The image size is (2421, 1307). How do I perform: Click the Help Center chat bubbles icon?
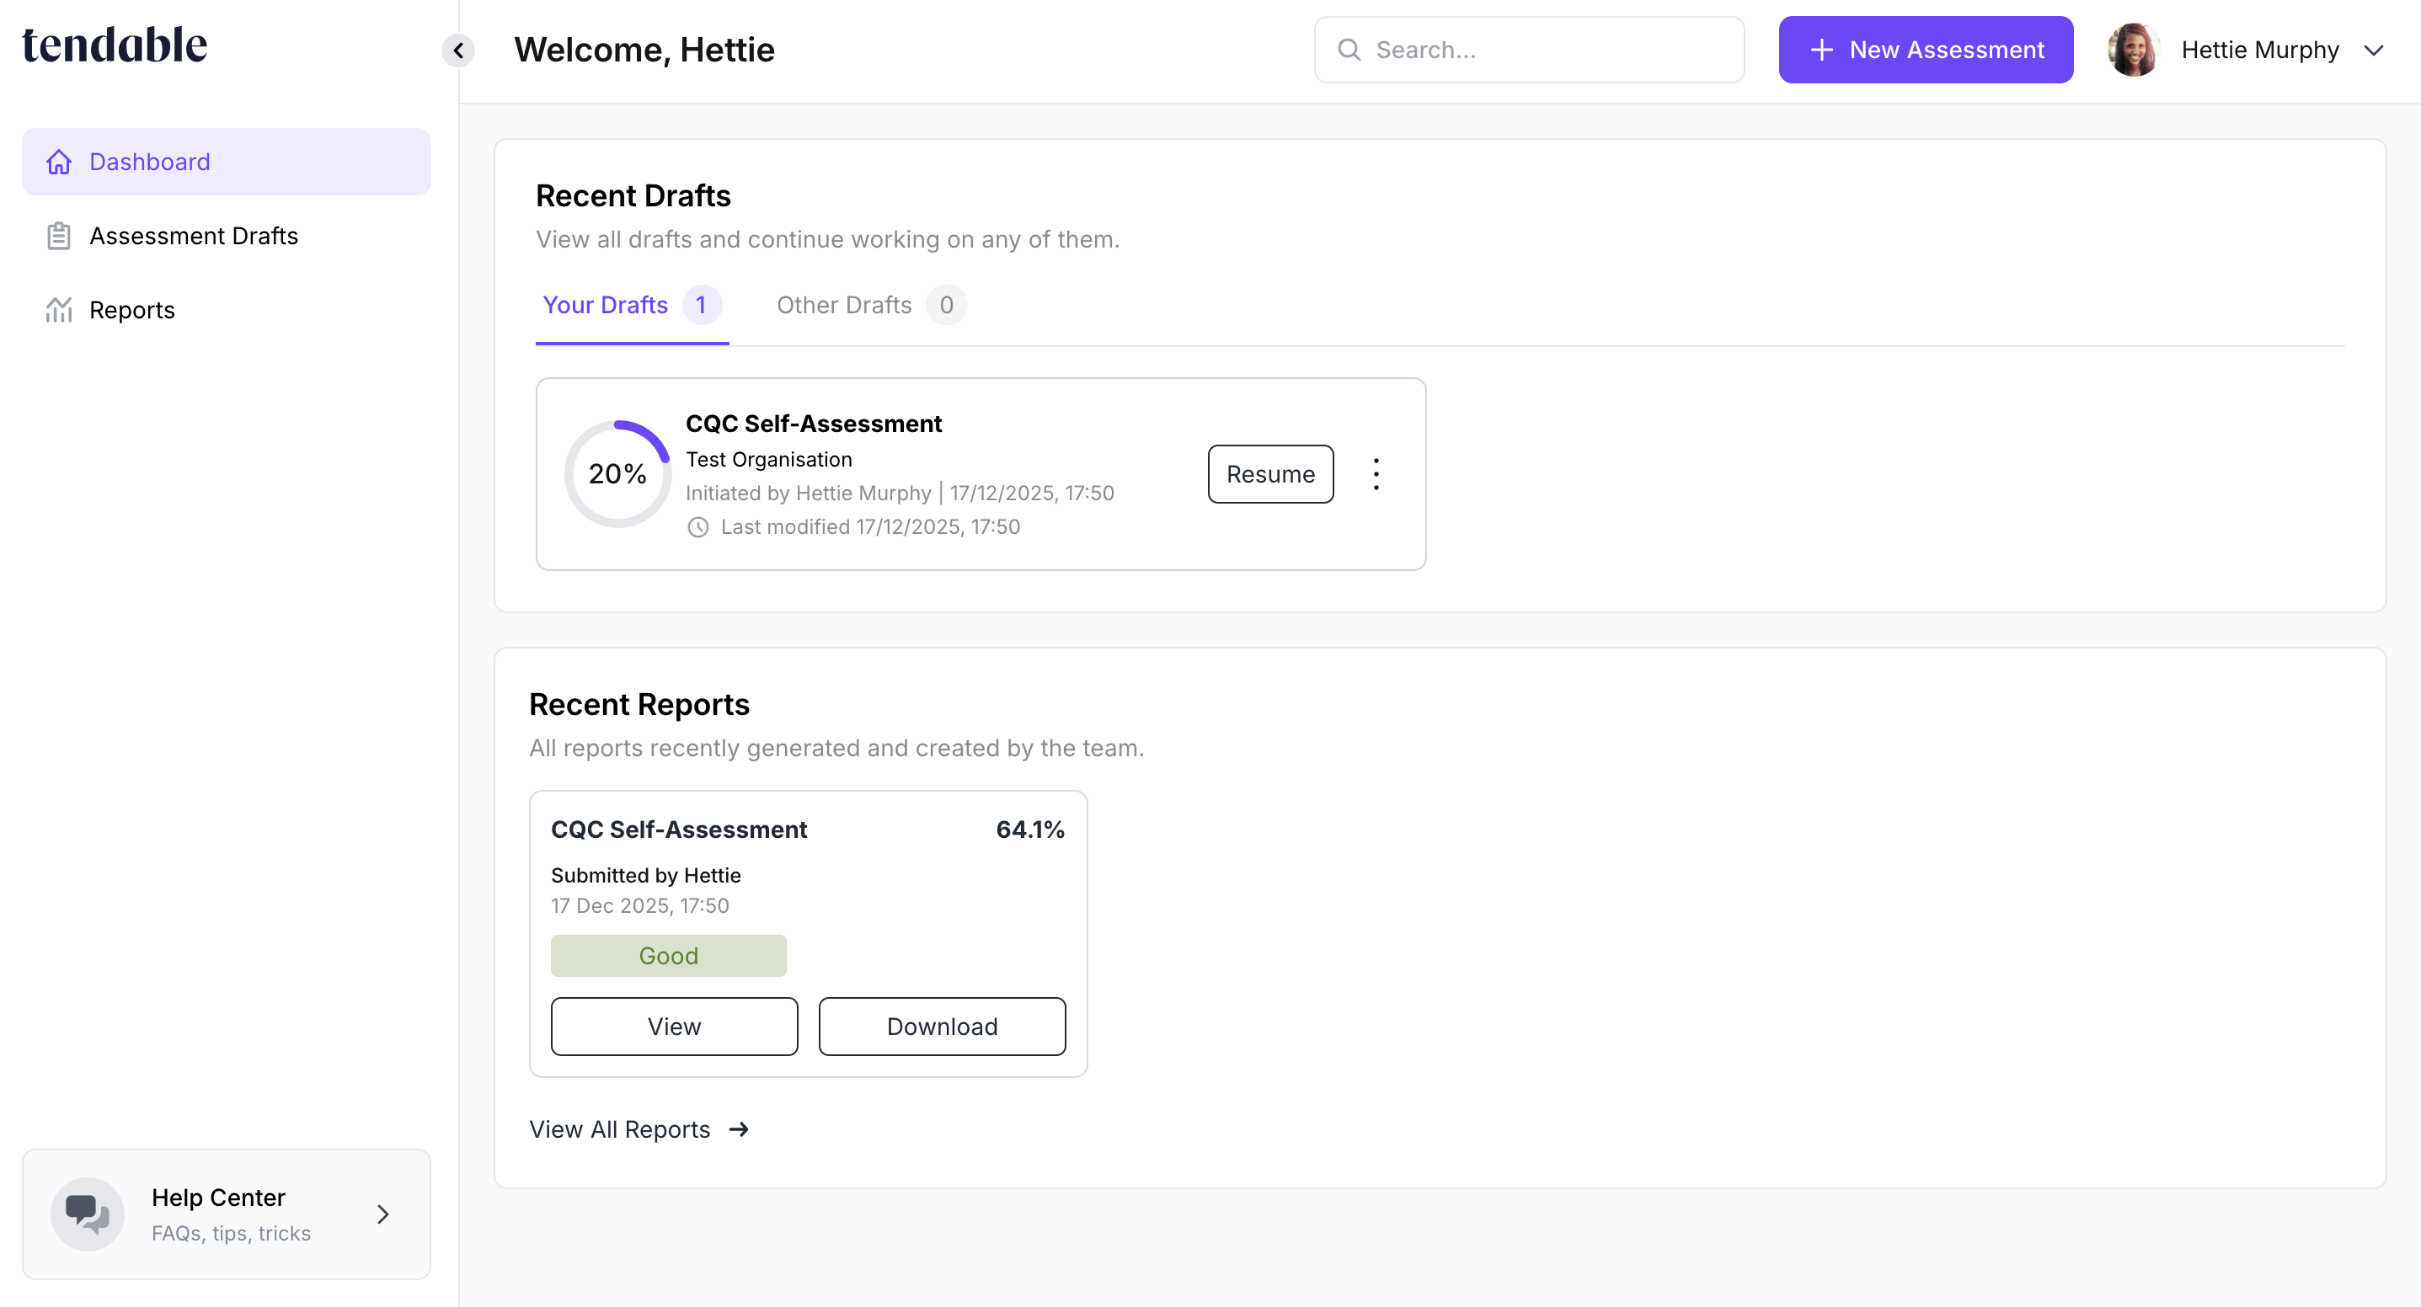pos(88,1213)
